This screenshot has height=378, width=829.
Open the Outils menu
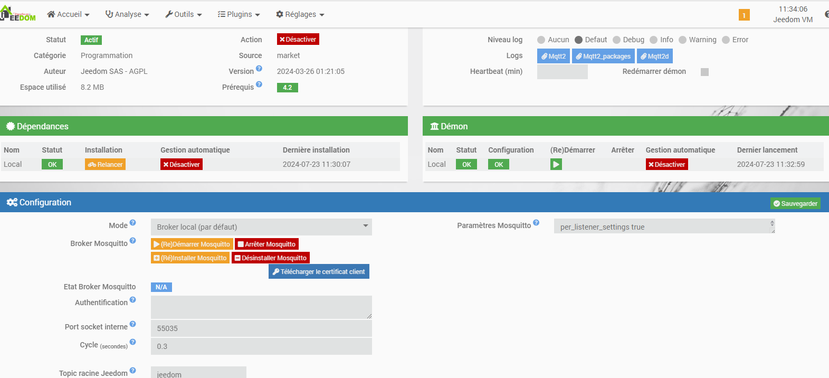(184, 14)
